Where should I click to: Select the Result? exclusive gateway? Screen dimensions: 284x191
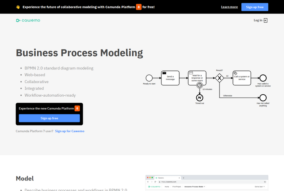click(219, 78)
